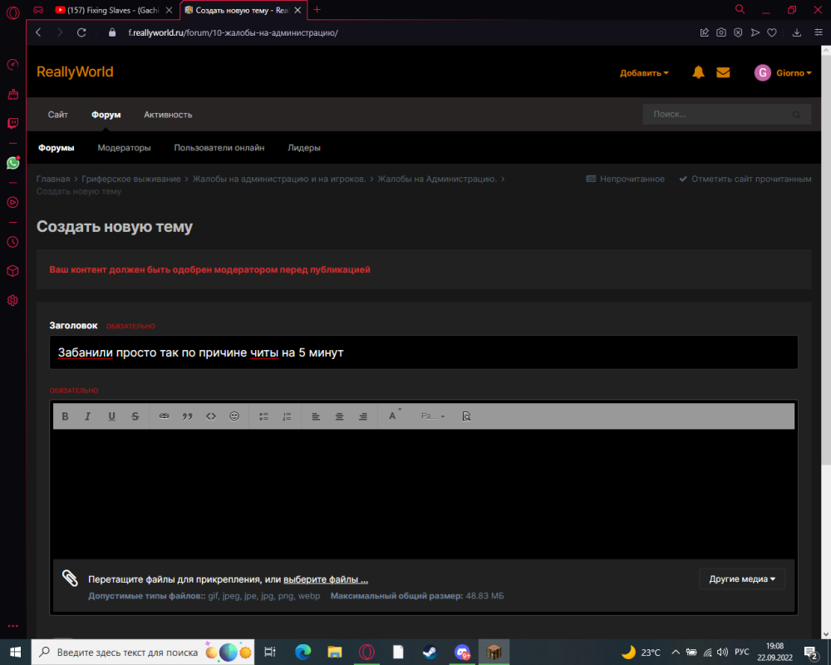Align text to the left

[x=316, y=416]
